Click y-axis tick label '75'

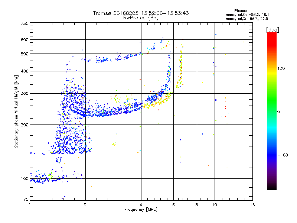pos(26,199)
